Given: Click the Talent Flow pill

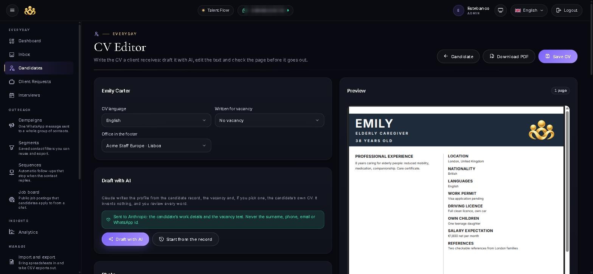Looking at the screenshot, I should tap(216, 10).
